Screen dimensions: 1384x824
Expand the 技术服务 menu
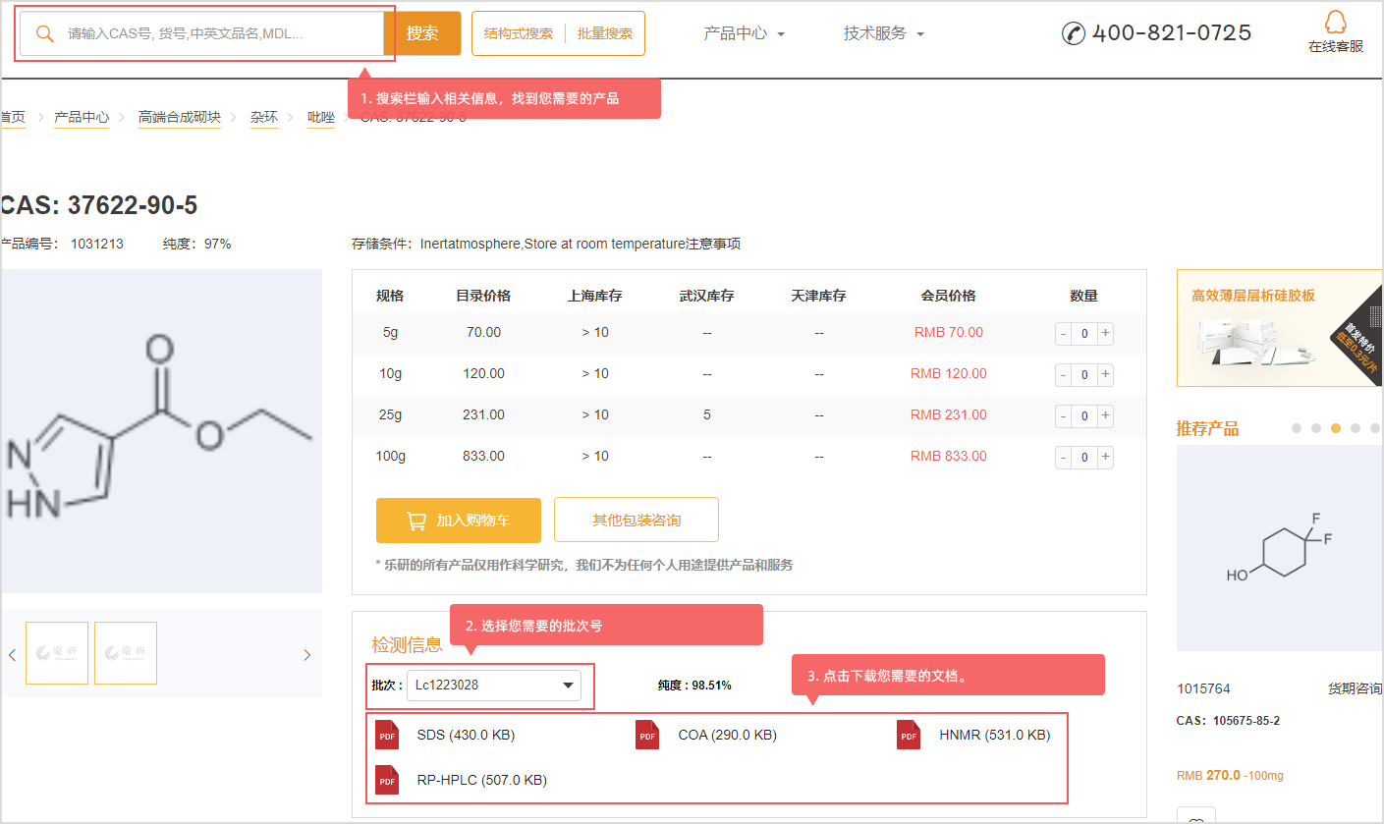(x=884, y=33)
